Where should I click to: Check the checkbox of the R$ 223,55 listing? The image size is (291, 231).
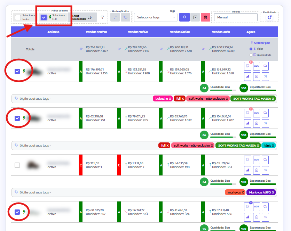(x=17, y=165)
